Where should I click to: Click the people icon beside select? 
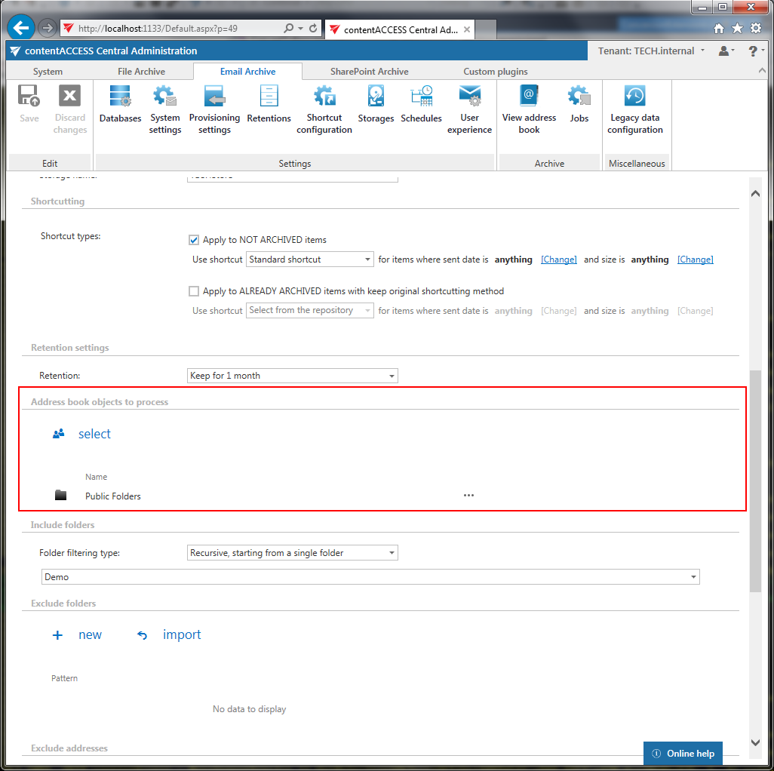coord(59,434)
